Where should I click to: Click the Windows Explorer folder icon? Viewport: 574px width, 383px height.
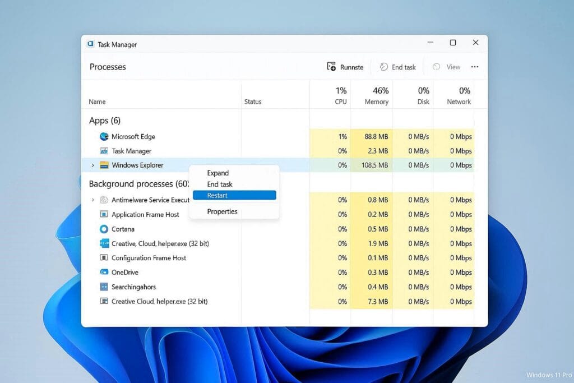click(104, 165)
